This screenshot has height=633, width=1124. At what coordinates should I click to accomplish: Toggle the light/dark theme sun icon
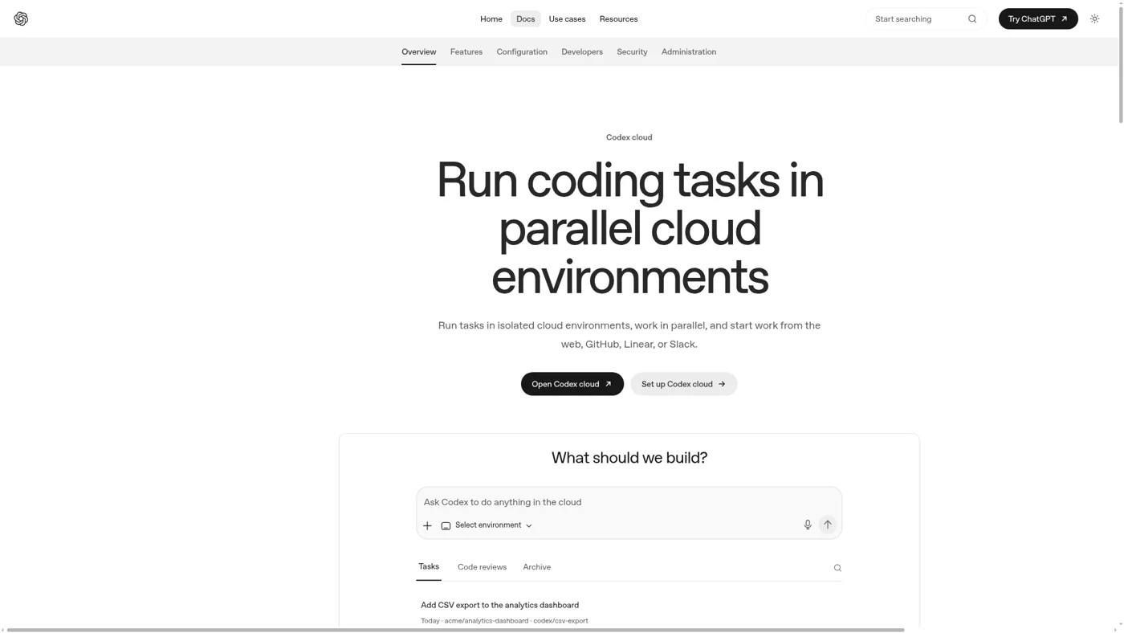[x=1094, y=18]
